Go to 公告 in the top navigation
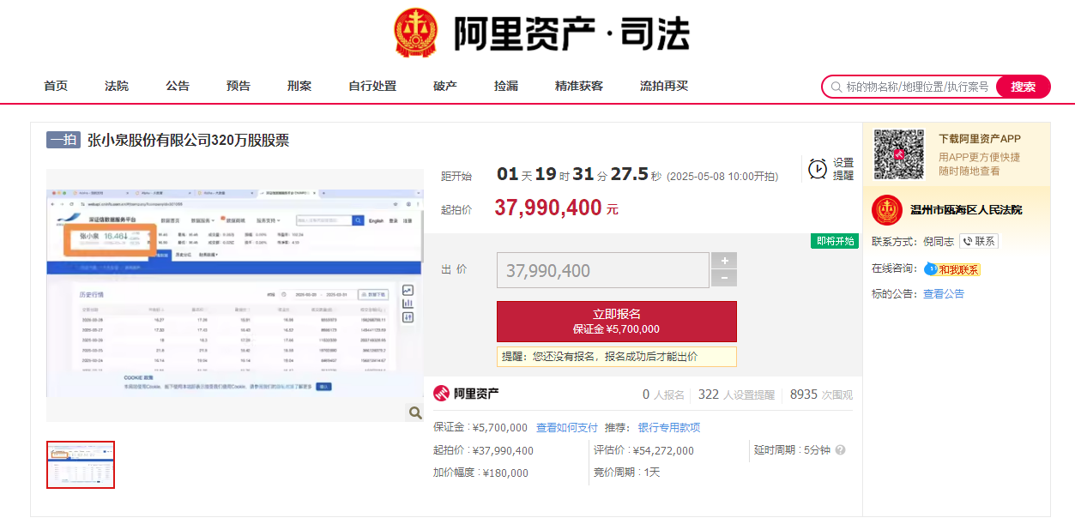 click(x=178, y=86)
